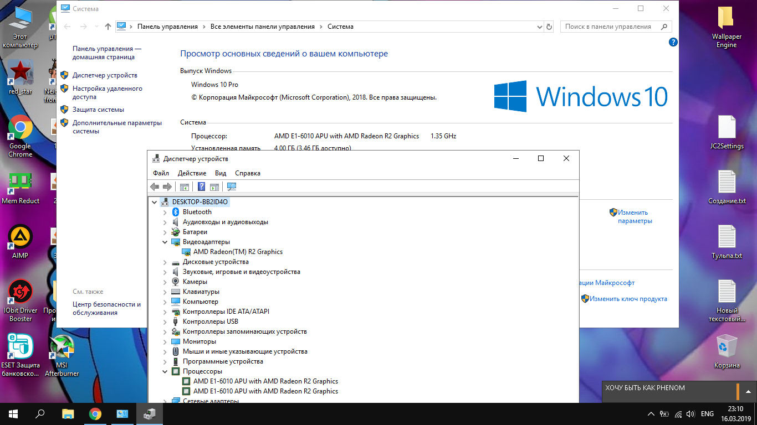The image size is (757, 425).
Task: Click the show/hide console tree toolbar icon
Action: pos(185,187)
